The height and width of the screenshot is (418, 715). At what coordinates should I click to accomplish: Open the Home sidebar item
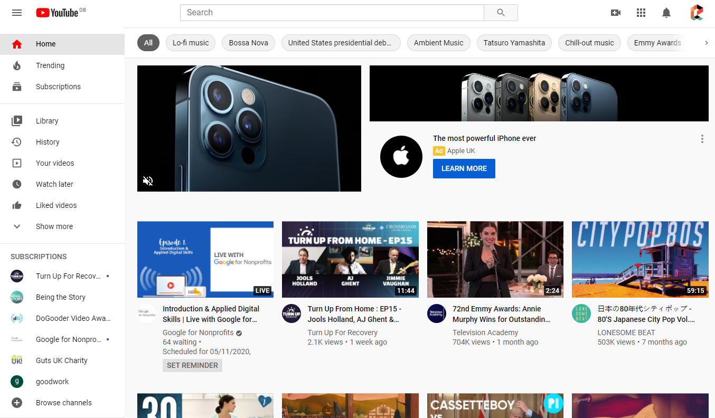(62, 44)
